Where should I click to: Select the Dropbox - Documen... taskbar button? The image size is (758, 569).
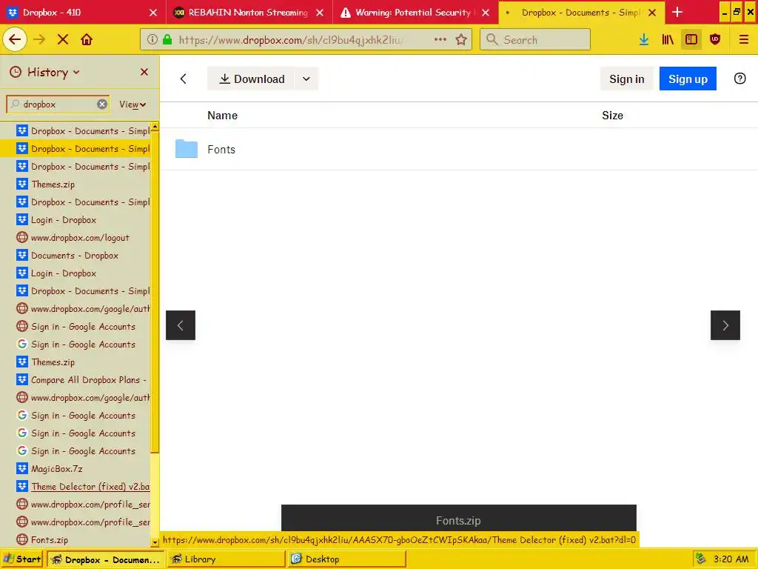(x=106, y=559)
